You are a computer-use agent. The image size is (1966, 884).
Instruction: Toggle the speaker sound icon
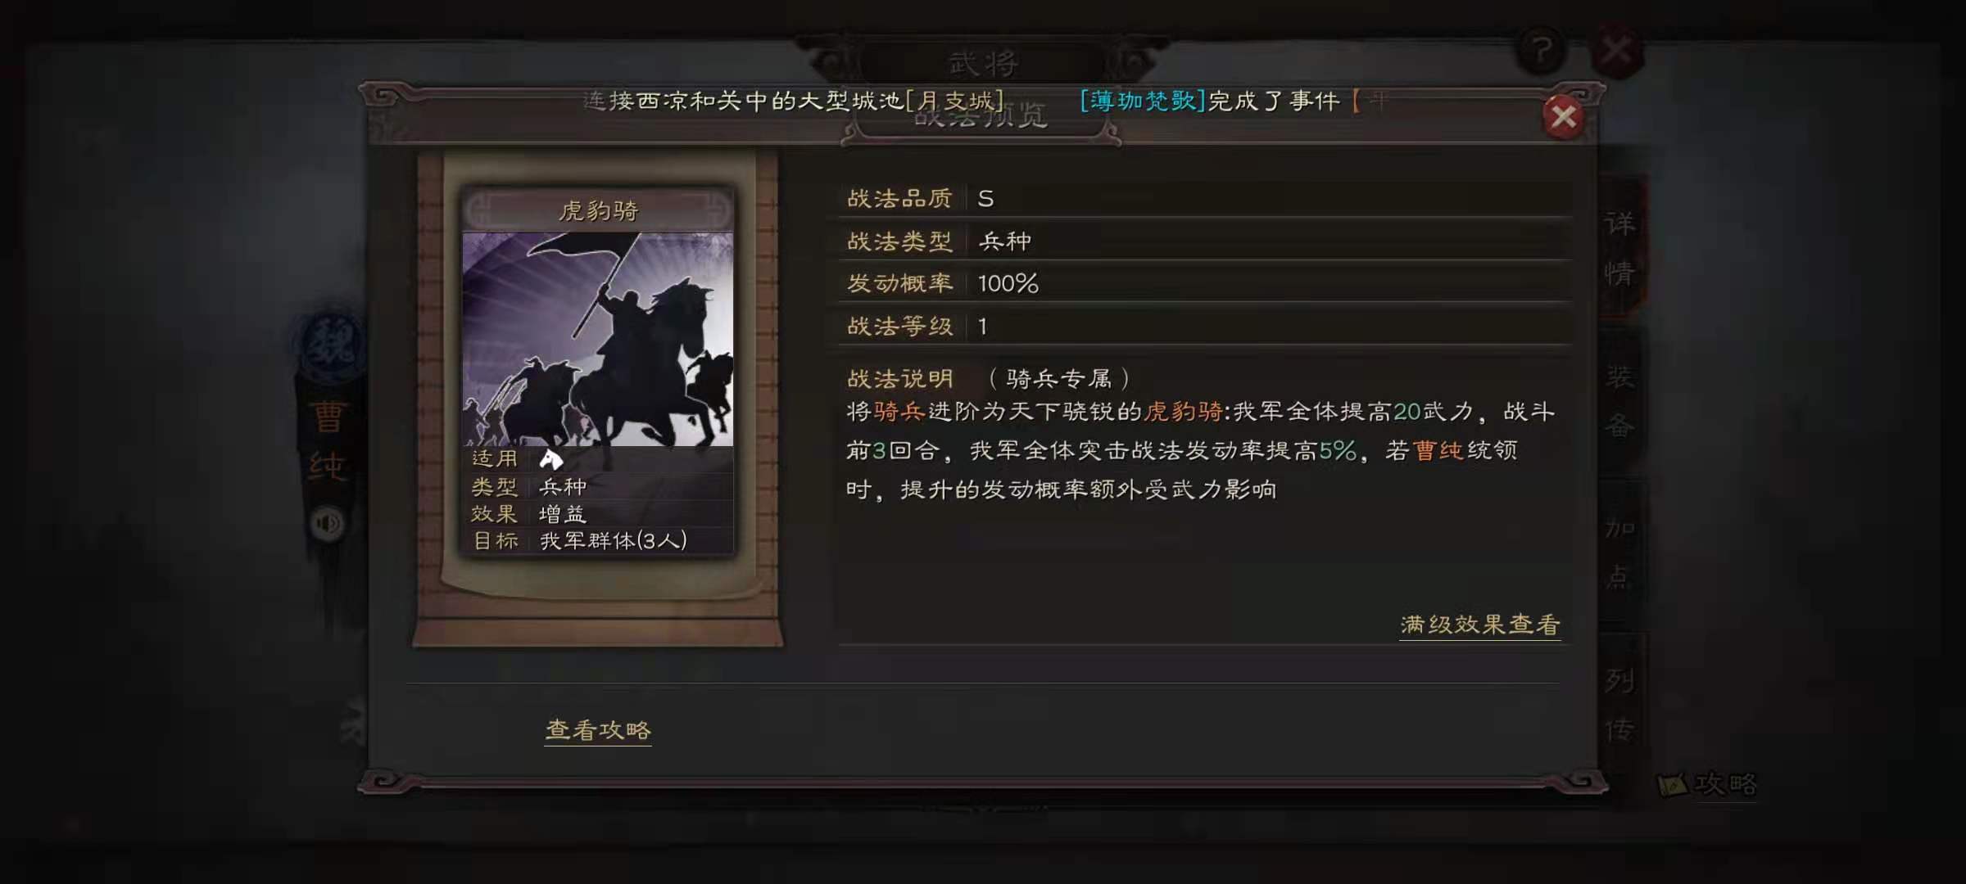pos(328,523)
